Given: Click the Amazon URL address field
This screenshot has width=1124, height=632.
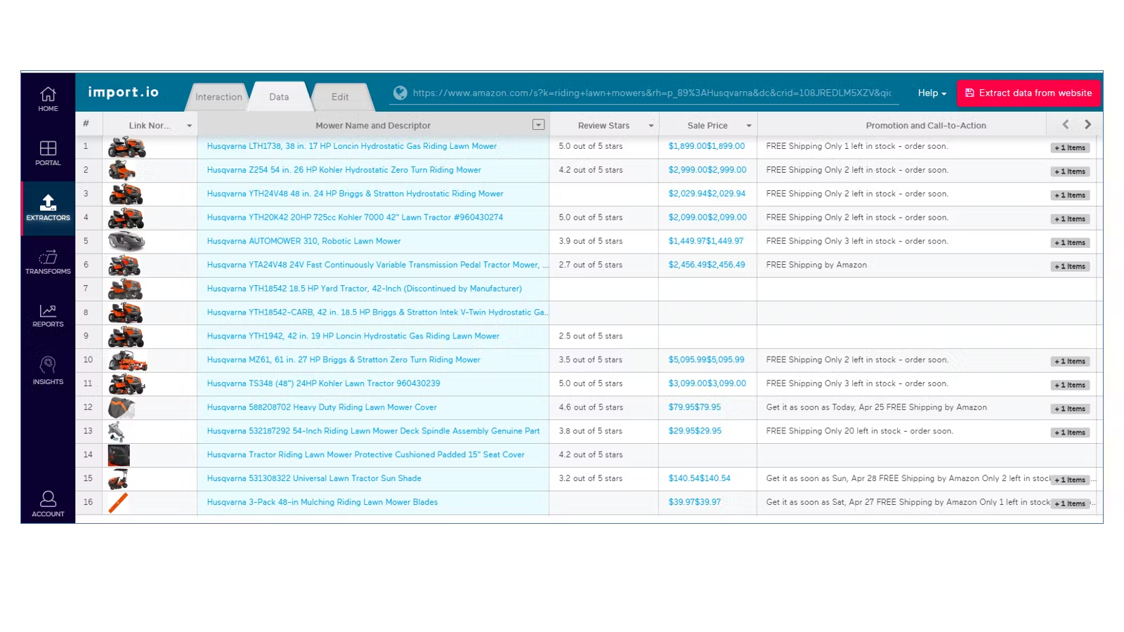Looking at the screenshot, I should tap(651, 93).
